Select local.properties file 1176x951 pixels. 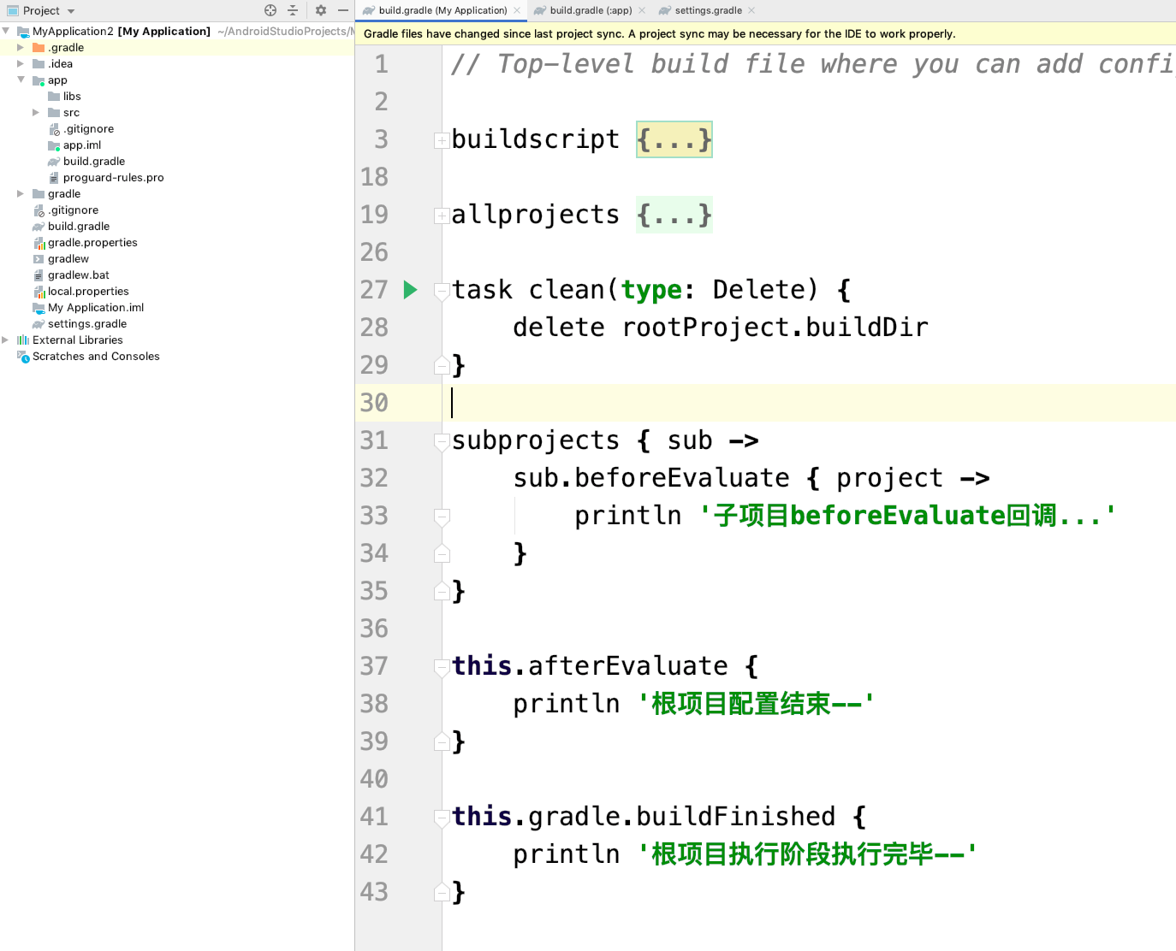tap(88, 292)
